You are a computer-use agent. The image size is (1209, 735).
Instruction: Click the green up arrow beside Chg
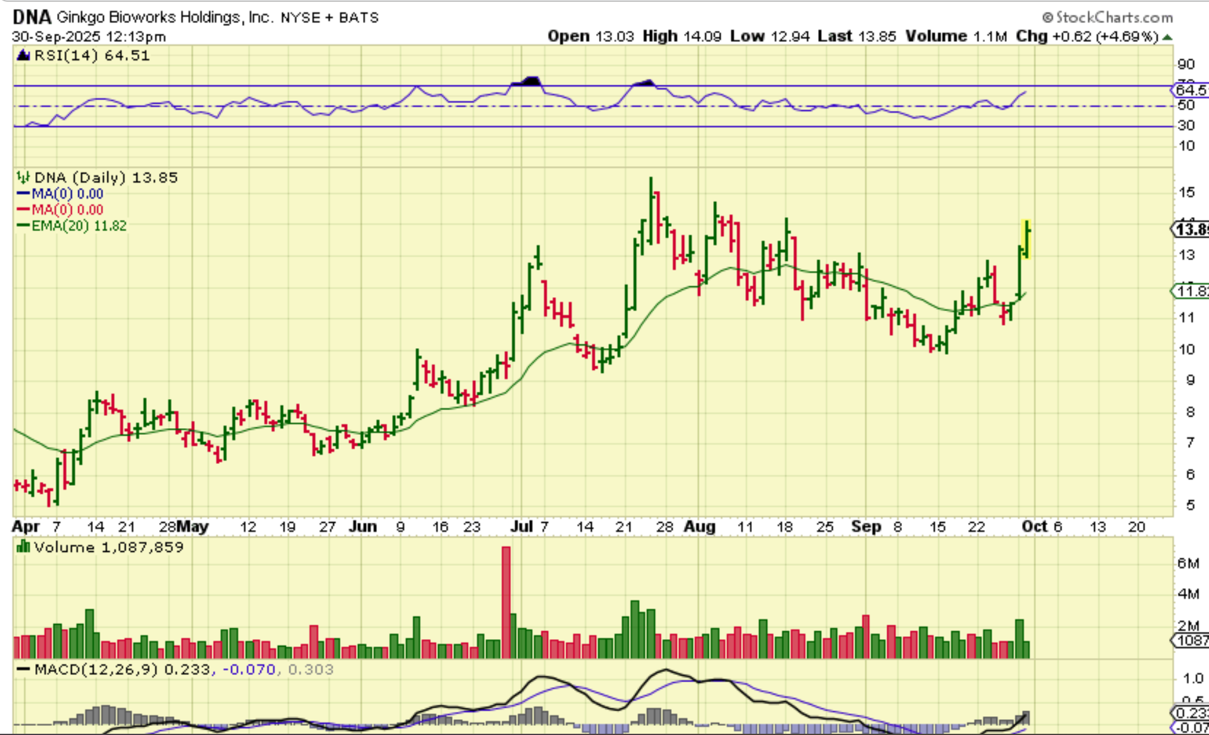1168,37
